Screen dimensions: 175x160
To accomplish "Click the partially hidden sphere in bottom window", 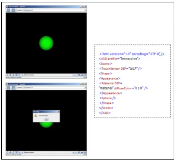I will pyautogui.click(x=46, y=125).
